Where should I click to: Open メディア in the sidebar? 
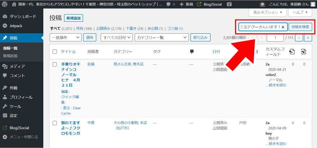coord(17,66)
